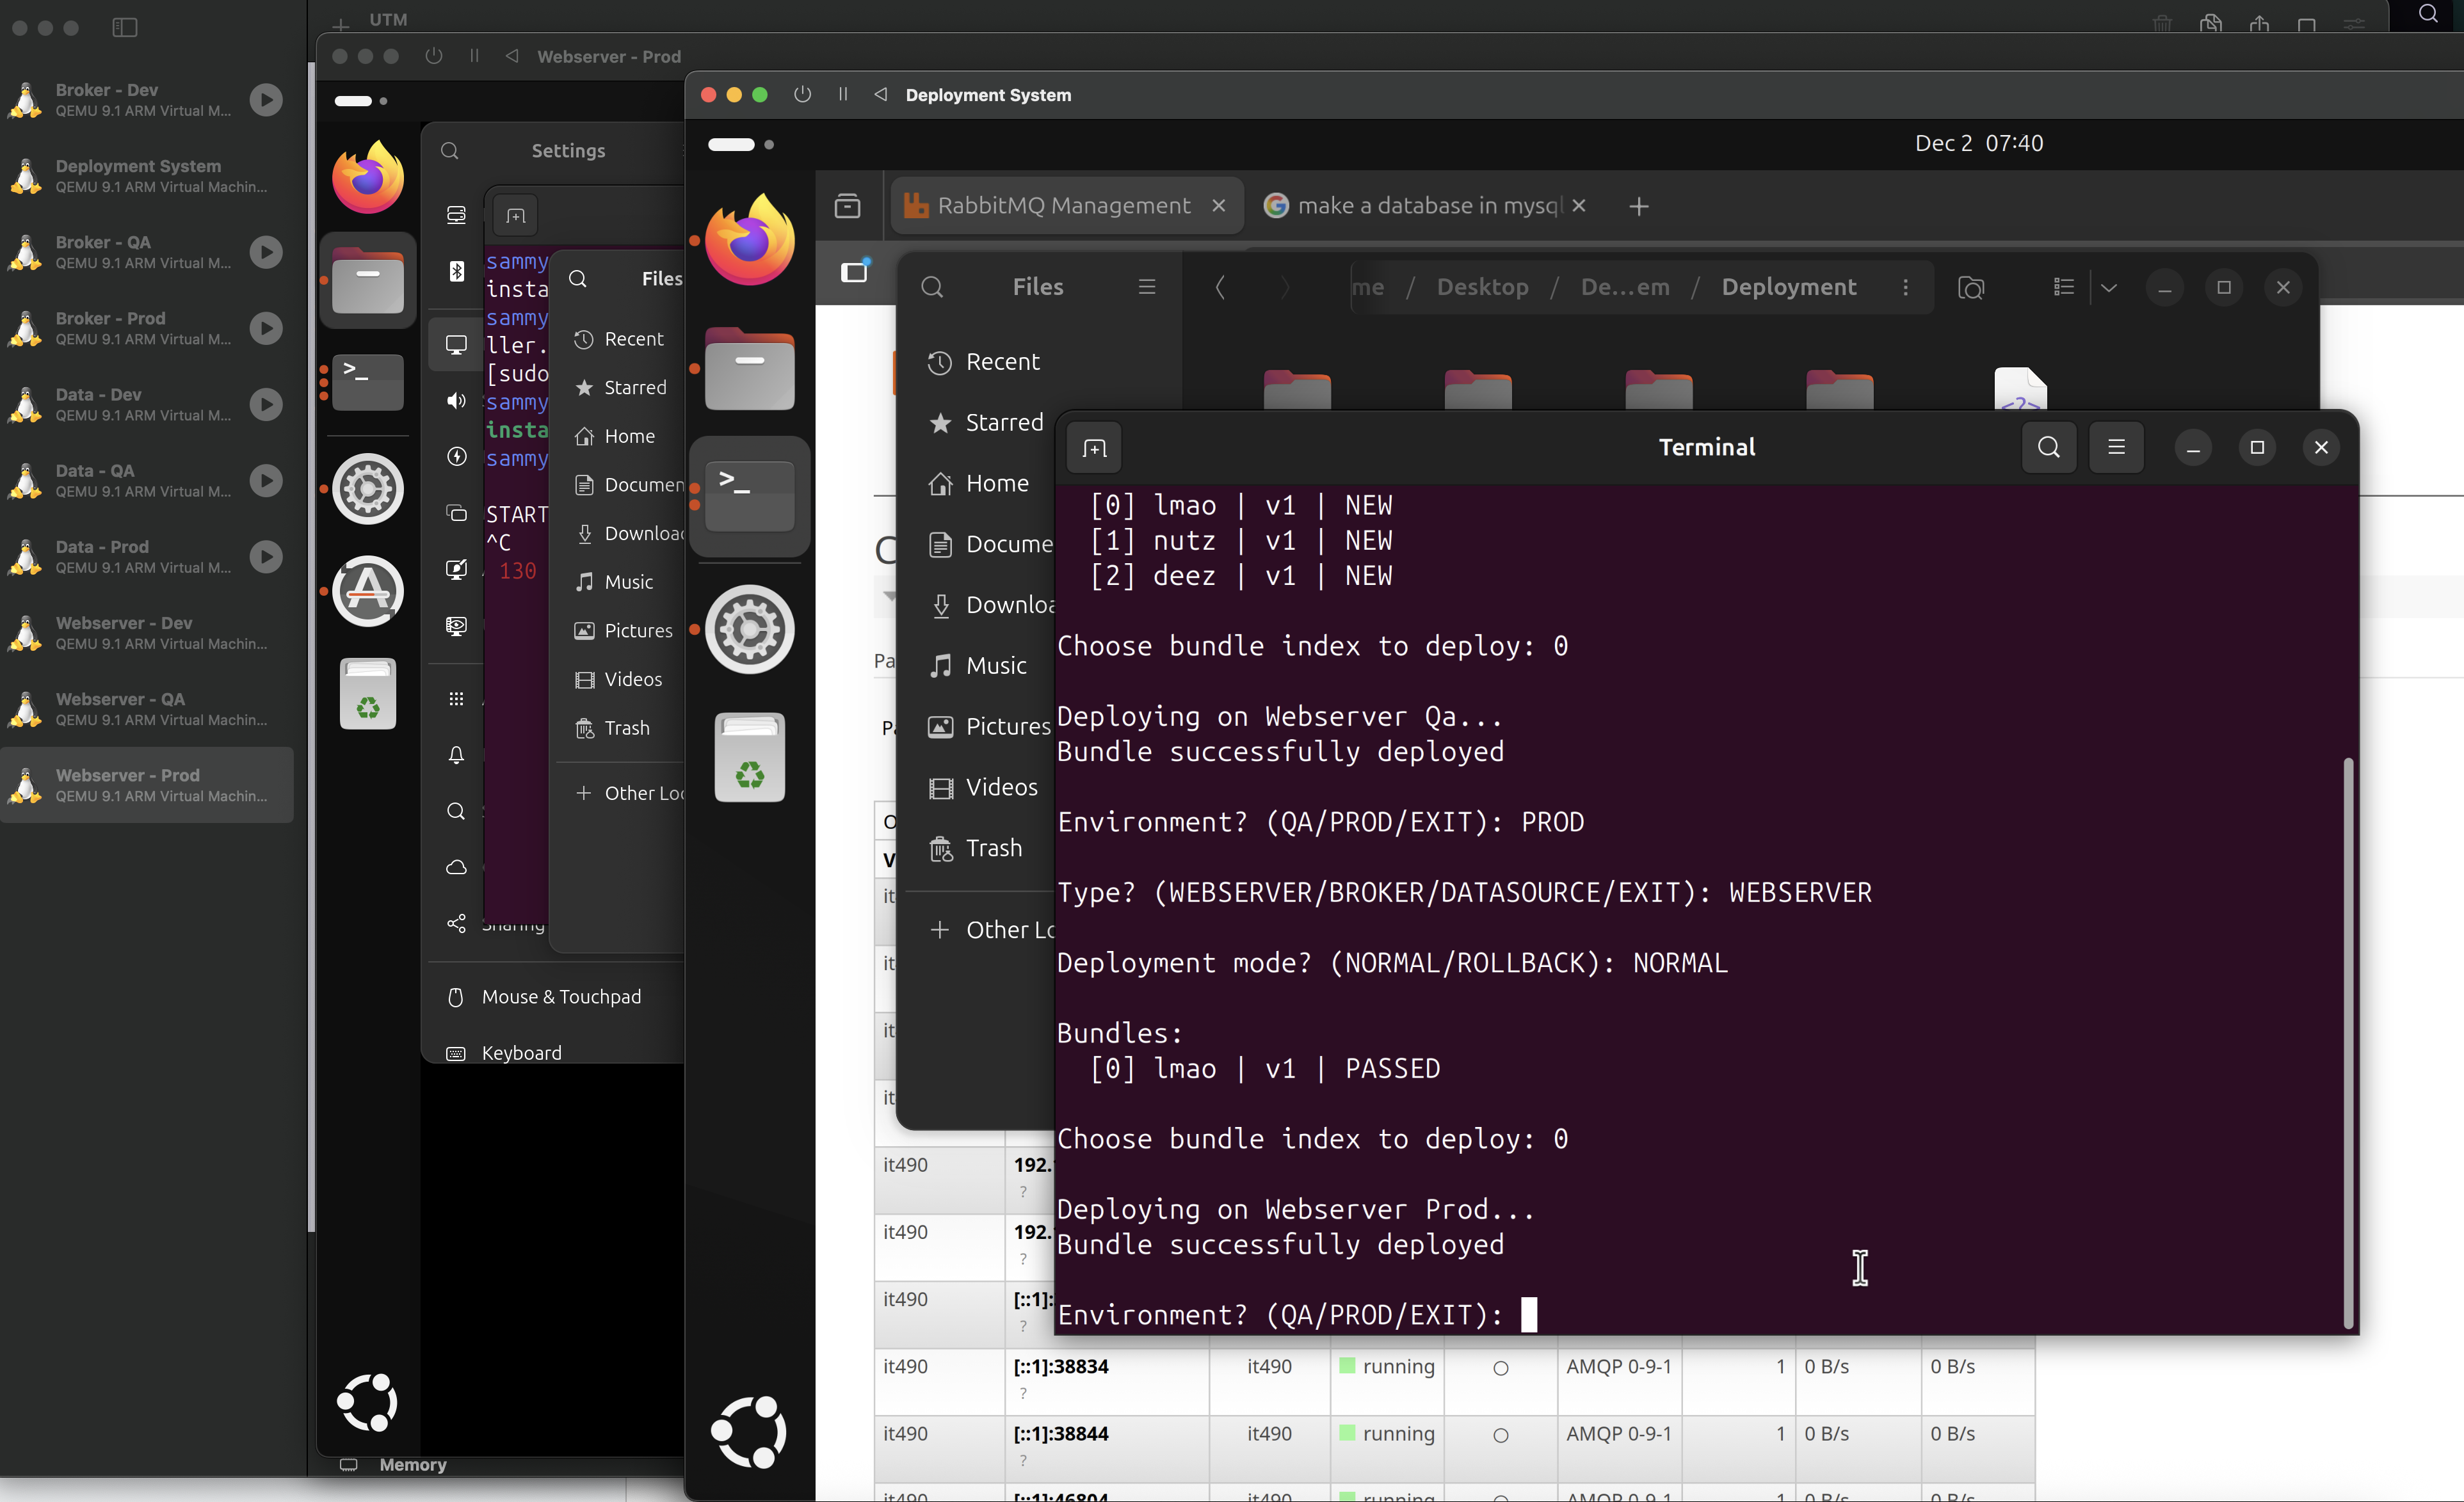
Task: Open the Firefox tab list icon
Action: (x=847, y=206)
